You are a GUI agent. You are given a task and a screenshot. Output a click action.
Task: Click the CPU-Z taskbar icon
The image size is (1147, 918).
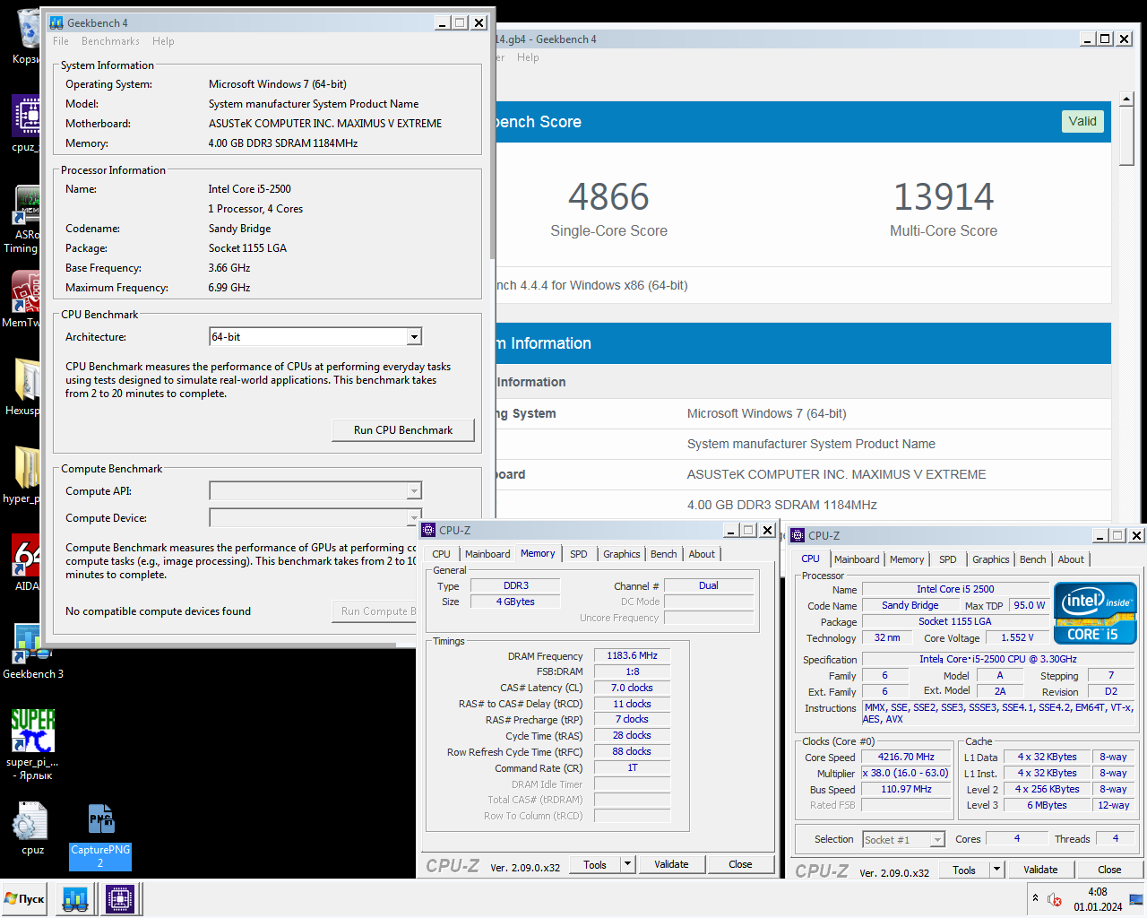[x=119, y=898]
